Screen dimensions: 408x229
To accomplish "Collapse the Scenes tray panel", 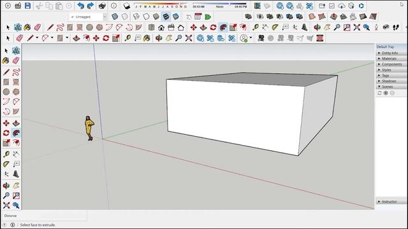I will point(391,87).
